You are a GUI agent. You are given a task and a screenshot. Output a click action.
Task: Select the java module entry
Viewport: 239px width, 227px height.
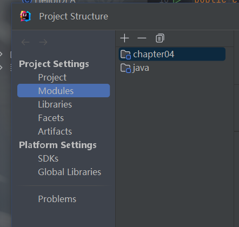[172, 68]
